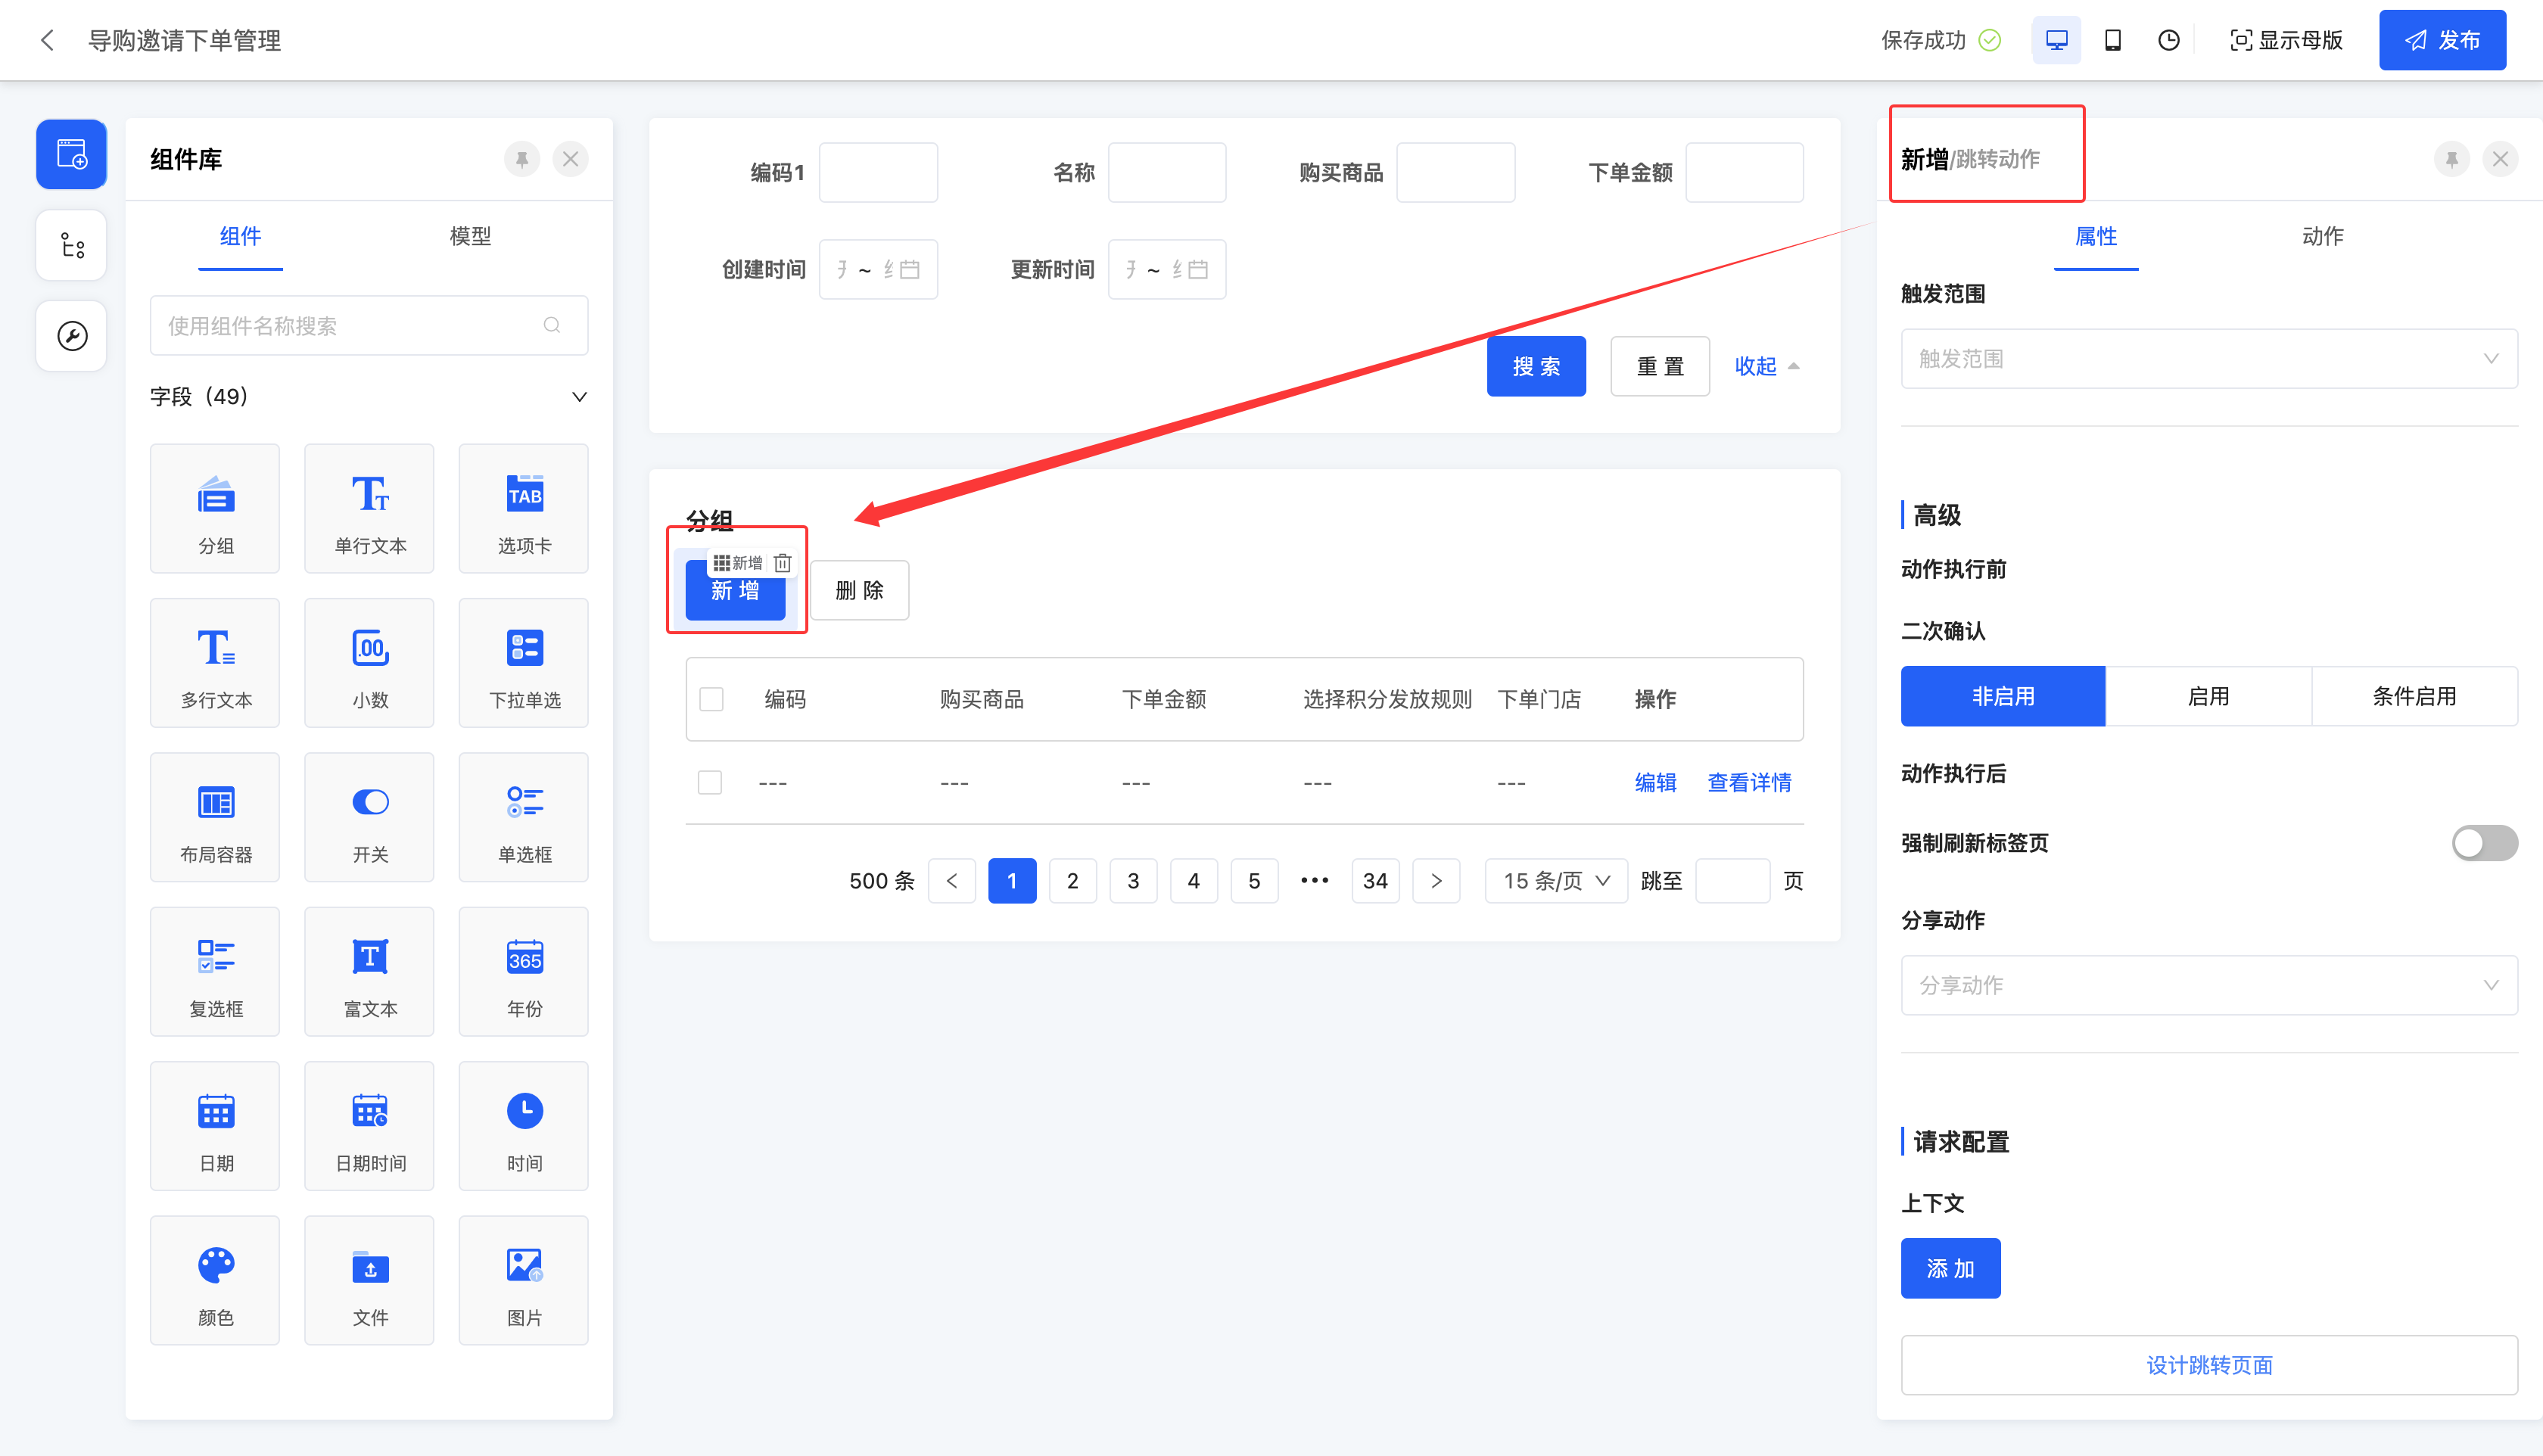Screen dimensions: 2543x1456
Task: Open the history clock icon in the top bar
Action: [2168, 40]
